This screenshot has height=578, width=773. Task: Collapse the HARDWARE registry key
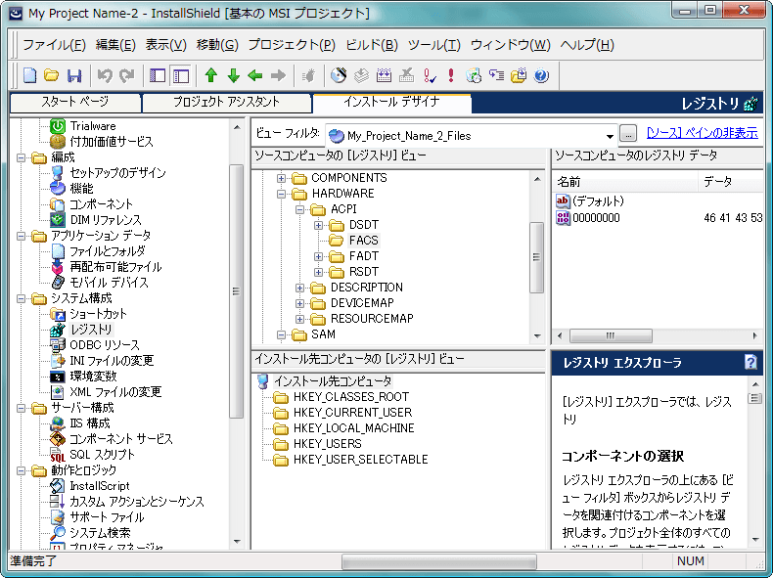tap(281, 194)
